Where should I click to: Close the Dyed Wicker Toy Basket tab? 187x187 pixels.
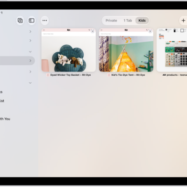(93, 31)
